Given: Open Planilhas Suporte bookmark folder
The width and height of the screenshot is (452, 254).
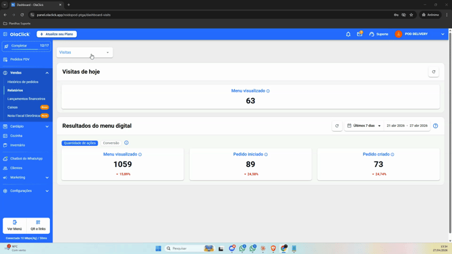Looking at the screenshot, I should point(17,24).
